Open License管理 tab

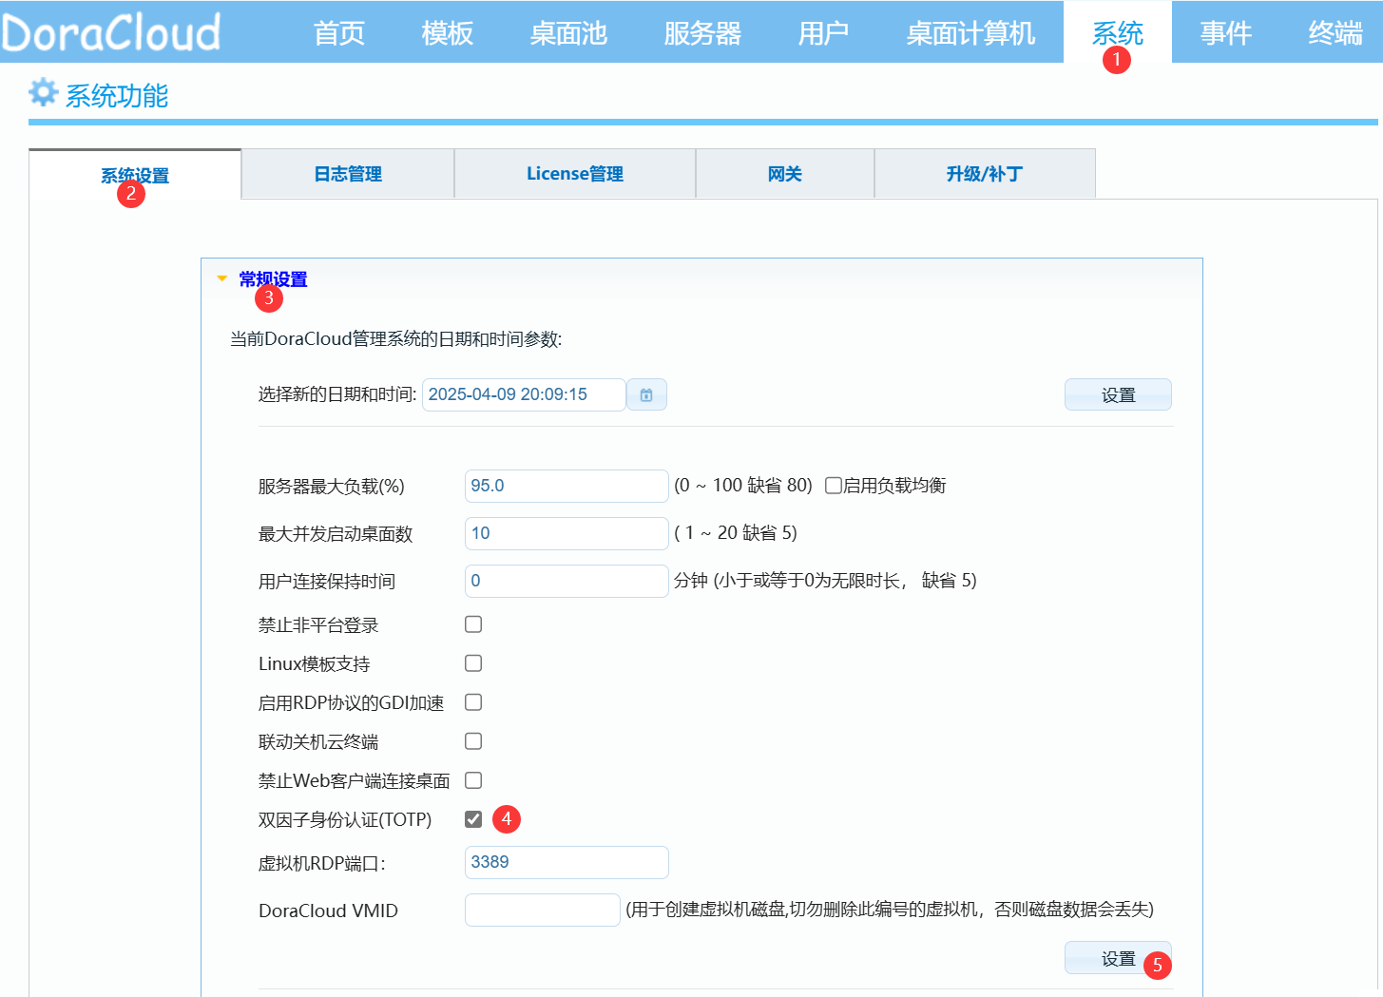pyautogui.click(x=575, y=174)
